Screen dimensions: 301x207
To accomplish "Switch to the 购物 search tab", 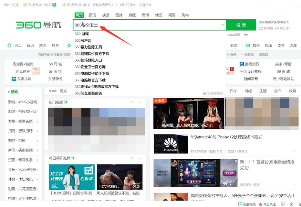I will click(185, 15).
